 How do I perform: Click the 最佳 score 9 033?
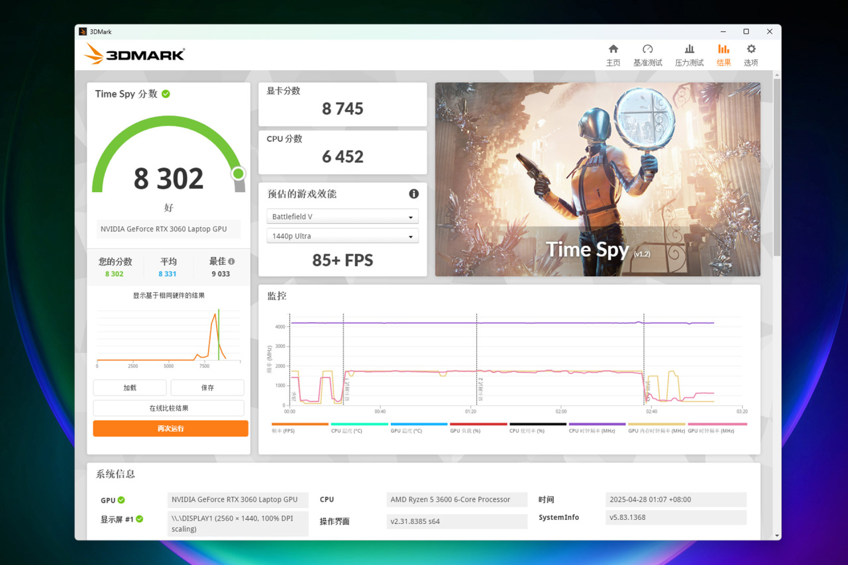221,274
